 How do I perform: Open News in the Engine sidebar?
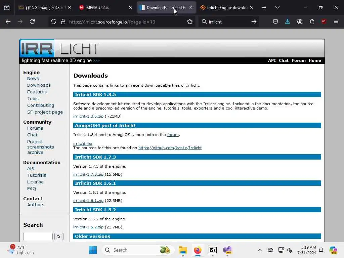33,79
